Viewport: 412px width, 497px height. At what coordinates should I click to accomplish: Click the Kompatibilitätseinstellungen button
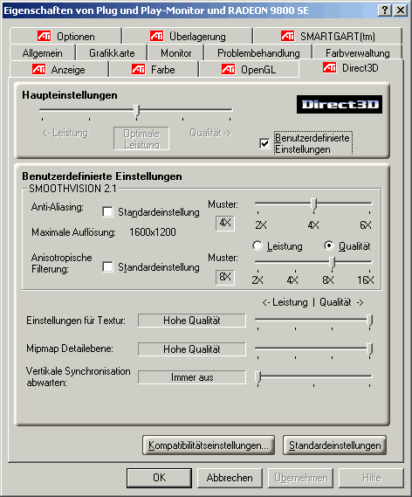[x=209, y=445]
